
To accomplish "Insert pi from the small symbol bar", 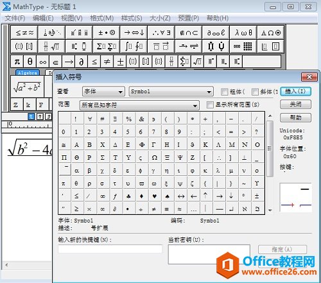I will point(17,62).
